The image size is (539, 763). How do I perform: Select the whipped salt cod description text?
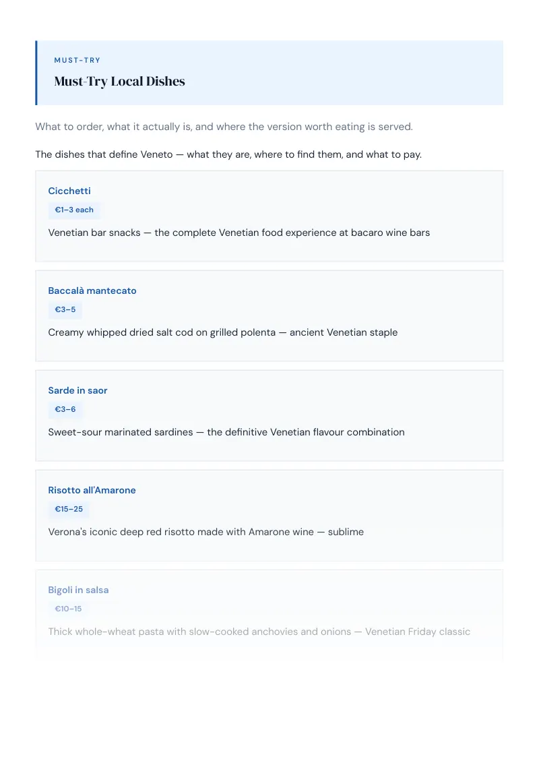(223, 332)
